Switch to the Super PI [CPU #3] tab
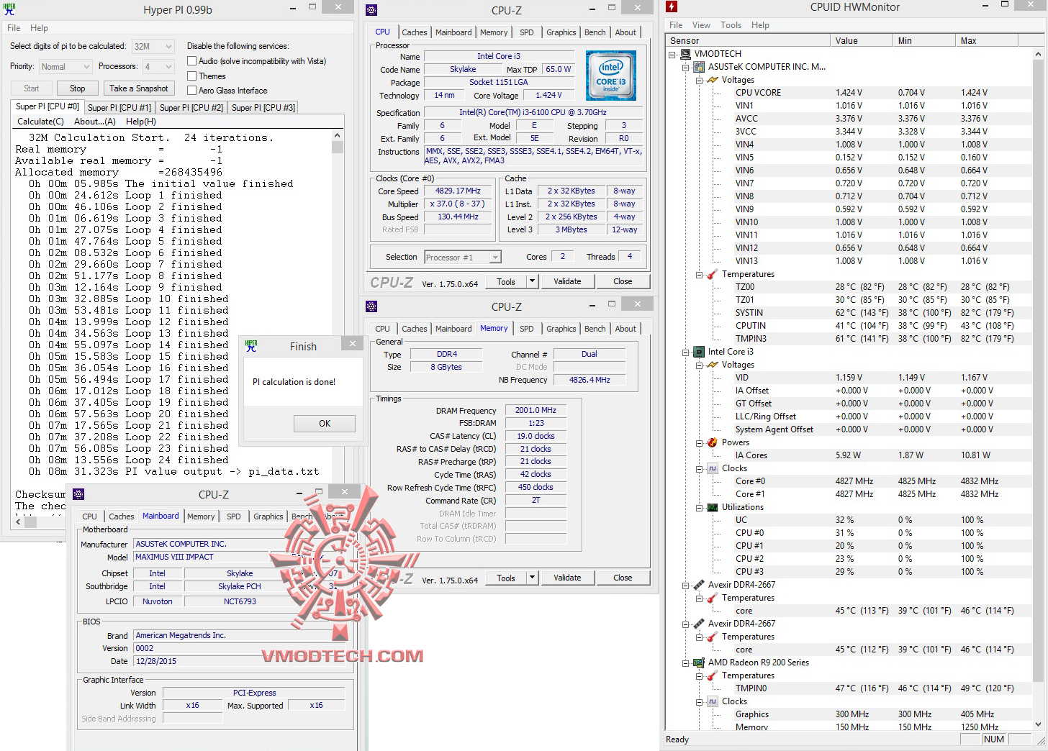The image size is (1048, 751). [x=263, y=108]
